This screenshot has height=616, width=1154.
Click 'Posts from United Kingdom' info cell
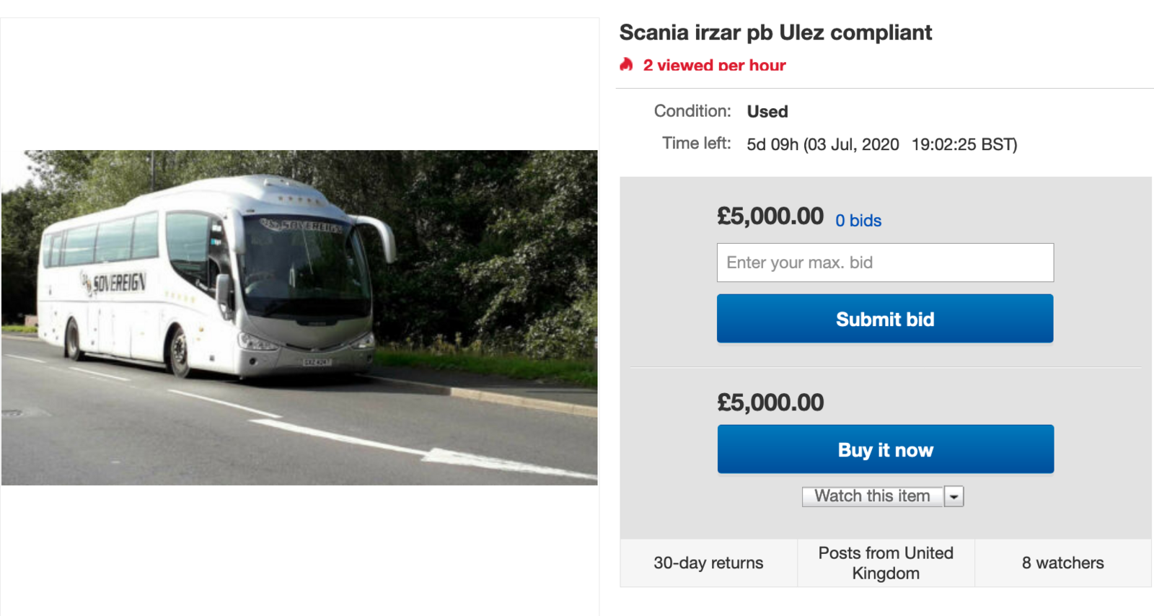tap(886, 563)
